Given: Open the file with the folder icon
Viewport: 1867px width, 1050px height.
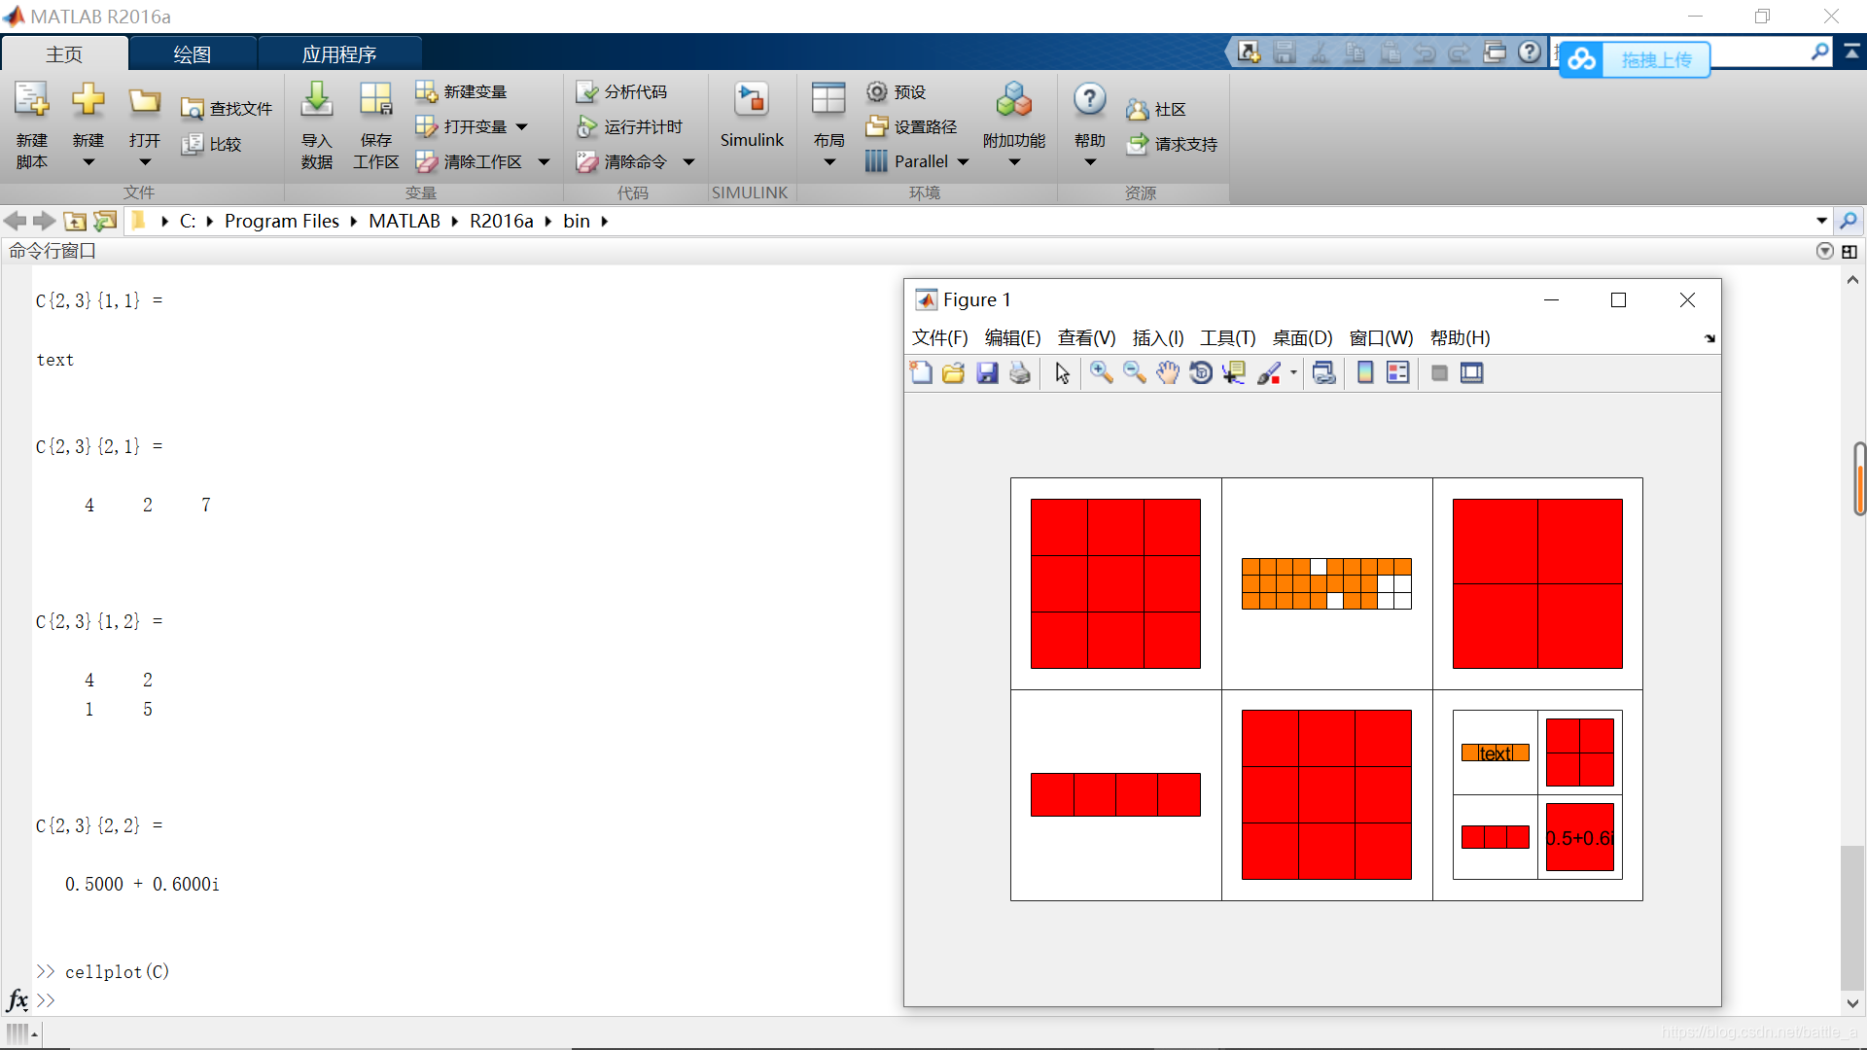Looking at the screenshot, I should pyautogui.click(x=144, y=101).
